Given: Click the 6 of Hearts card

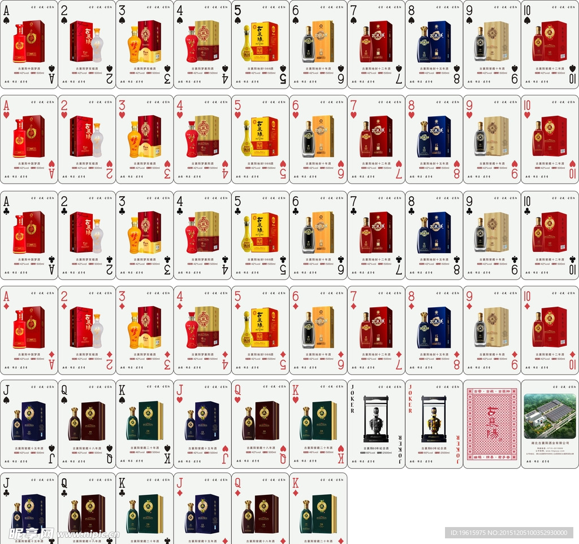Looking at the screenshot, I should pos(318,140).
